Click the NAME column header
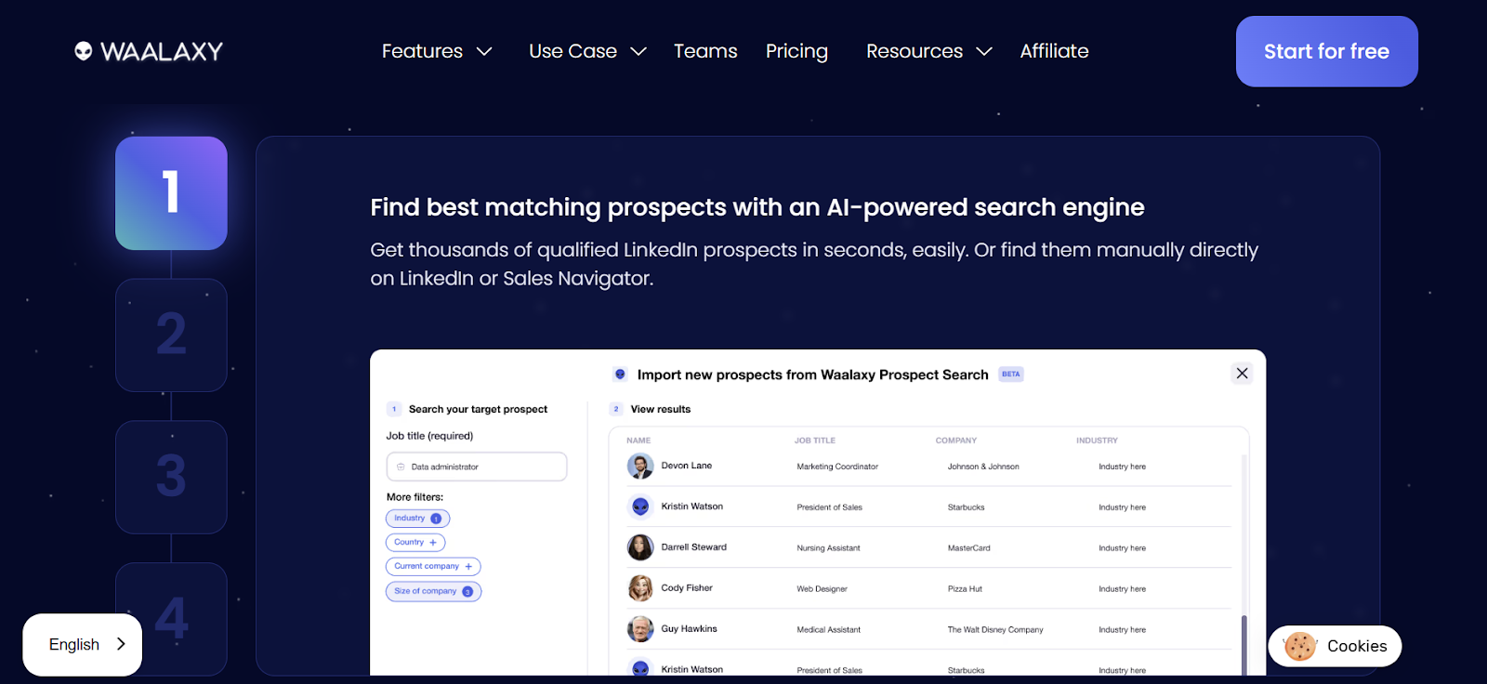The height and width of the screenshot is (684, 1487). [638, 441]
